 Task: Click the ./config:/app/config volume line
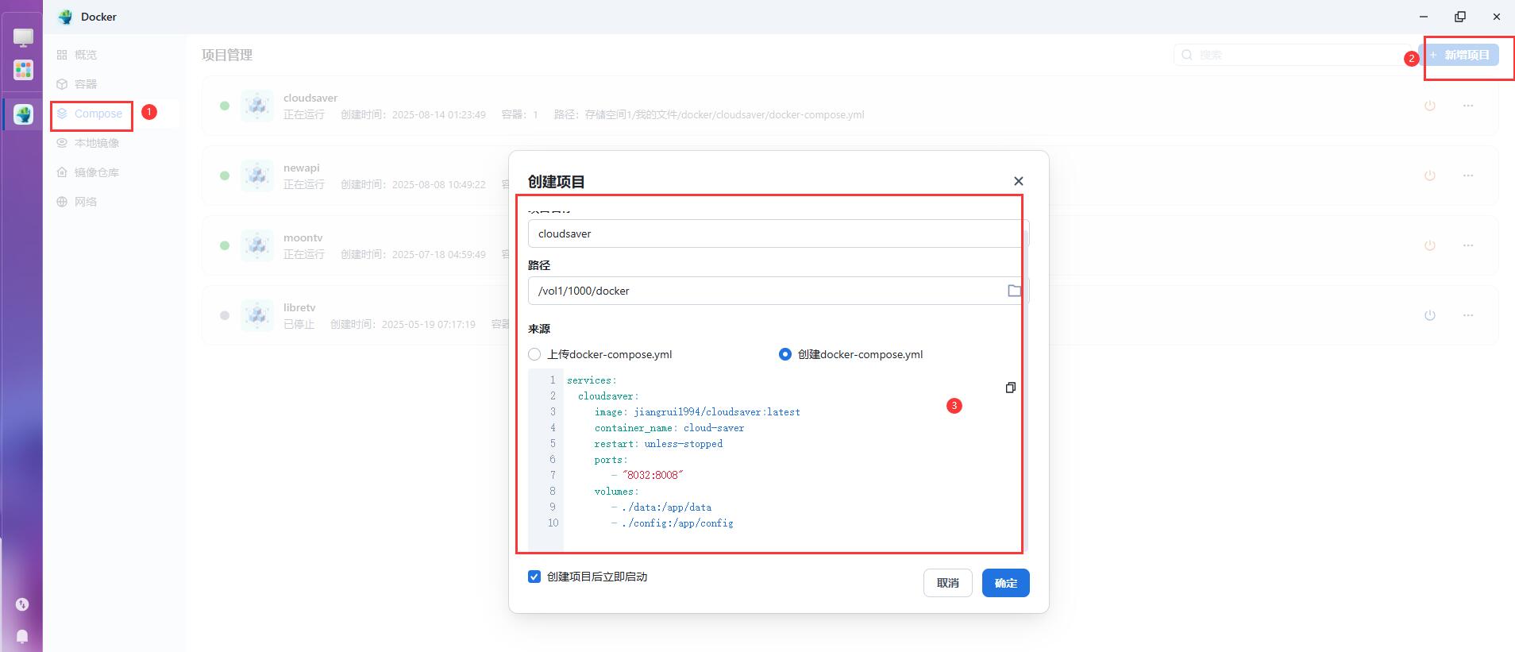(677, 523)
